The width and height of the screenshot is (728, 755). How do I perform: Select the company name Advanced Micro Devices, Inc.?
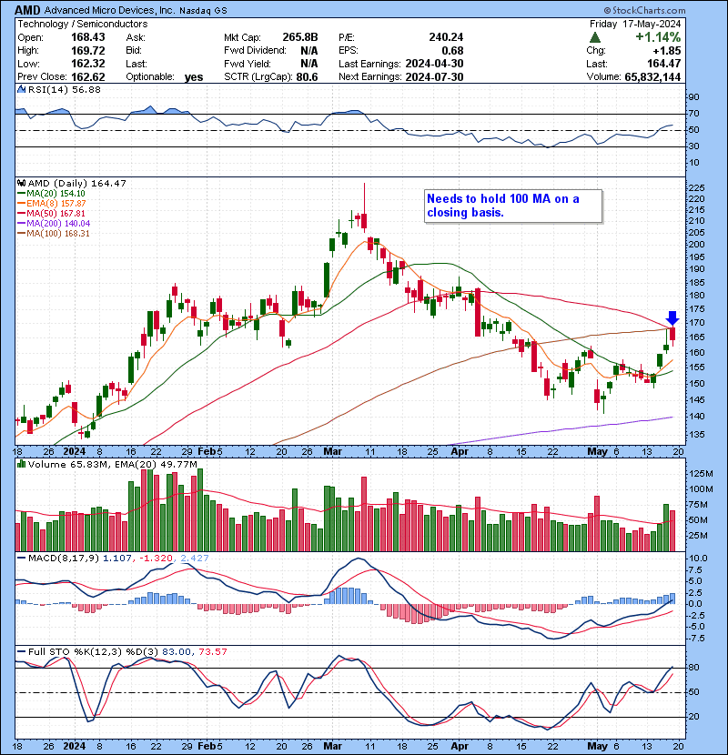coord(110,10)
